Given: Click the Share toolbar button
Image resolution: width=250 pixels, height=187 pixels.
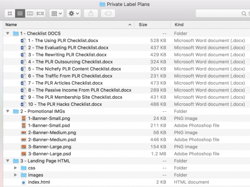Looking at the screenshot, I should [91, 13].
